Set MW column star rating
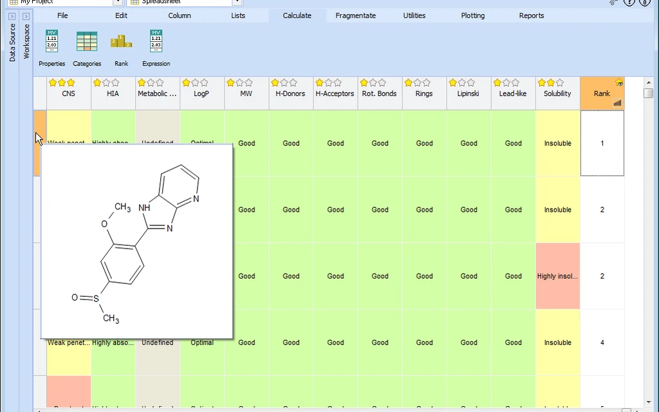659x412 pixels. [239, 83]
